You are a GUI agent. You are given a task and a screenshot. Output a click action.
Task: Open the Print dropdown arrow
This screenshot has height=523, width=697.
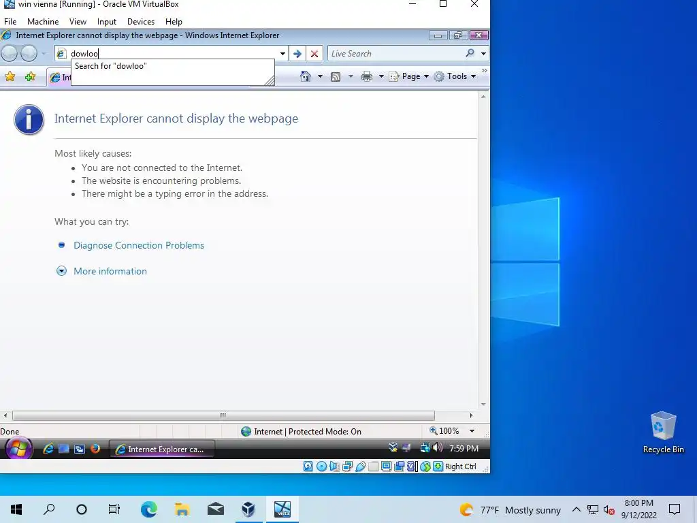pos(381,76)
